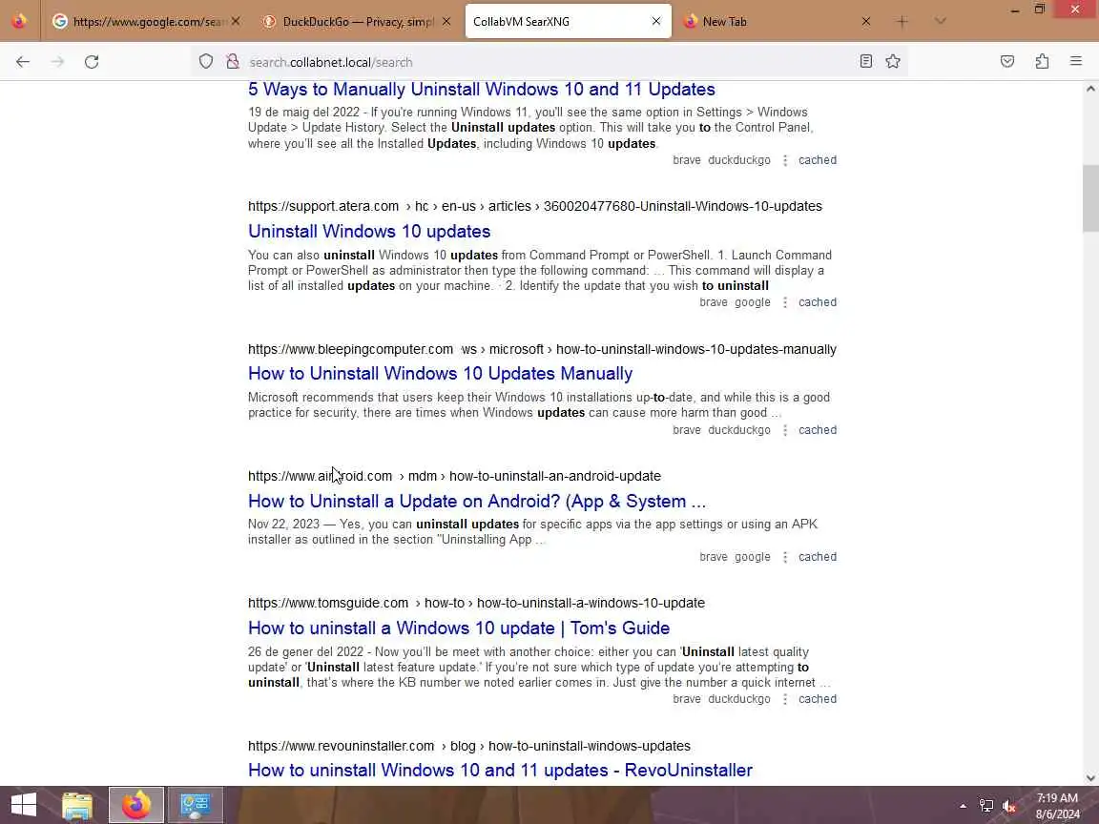Click 'google' label on airdroid result
Screen dimensions: 1099x824
[753, 557]
